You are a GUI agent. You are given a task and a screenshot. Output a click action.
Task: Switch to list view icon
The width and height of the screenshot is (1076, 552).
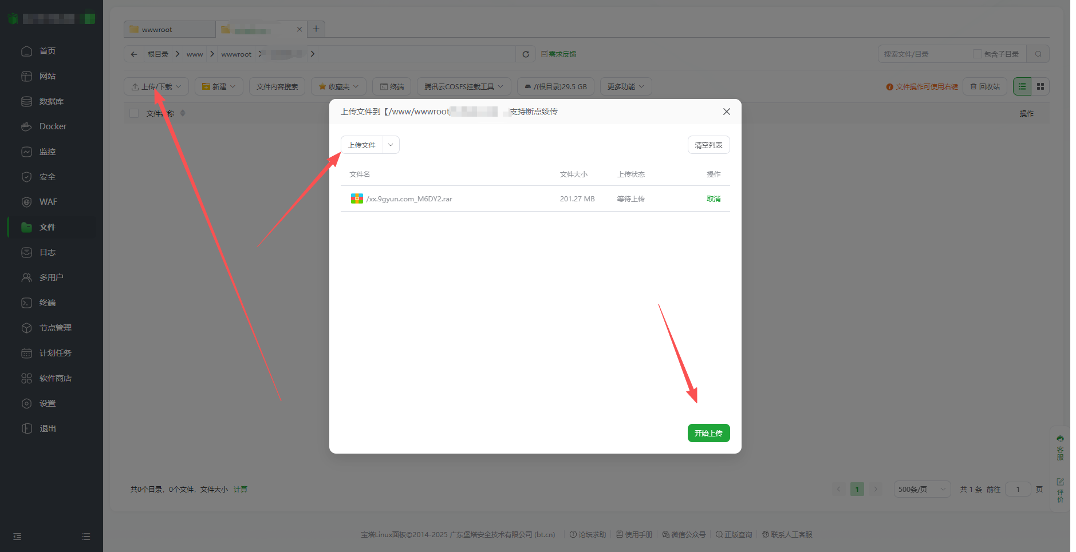pyautogui.click(x=1022, y=86)
